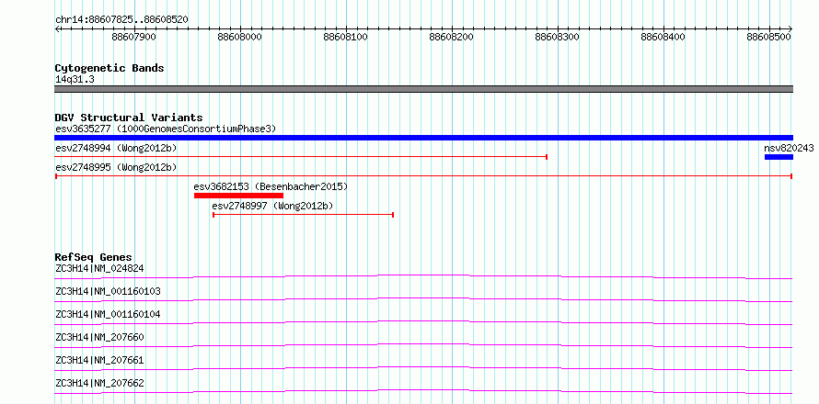
Task: Click the red esv2748995 variant line
Action: (x=423, y=176)
